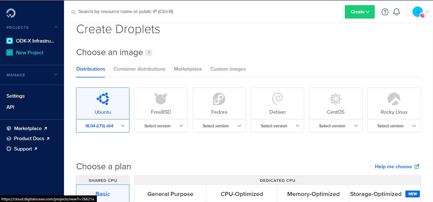Open the green Create dropdown button
Viewport: 433px width, 202px height.
(360, 12)
